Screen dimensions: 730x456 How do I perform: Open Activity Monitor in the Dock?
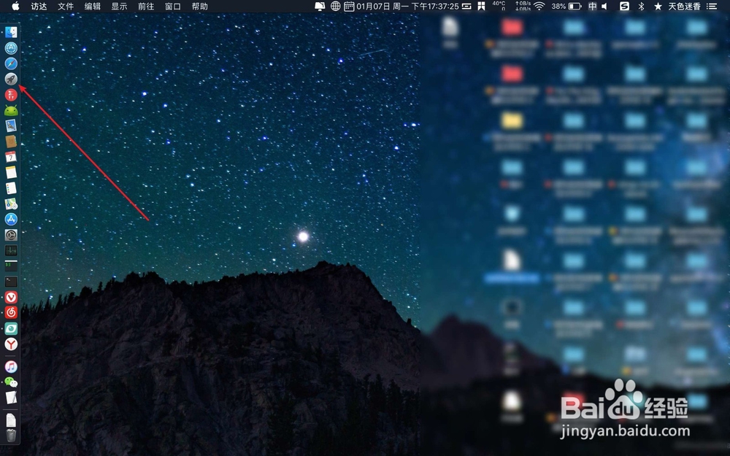pyautogui.click(x=11, y=250)
